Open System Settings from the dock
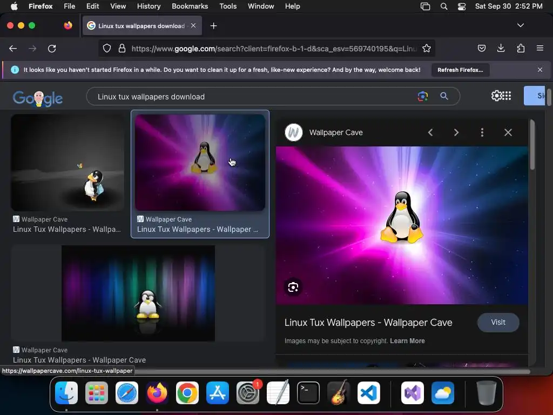553x415 pixels. click(248, 393)
